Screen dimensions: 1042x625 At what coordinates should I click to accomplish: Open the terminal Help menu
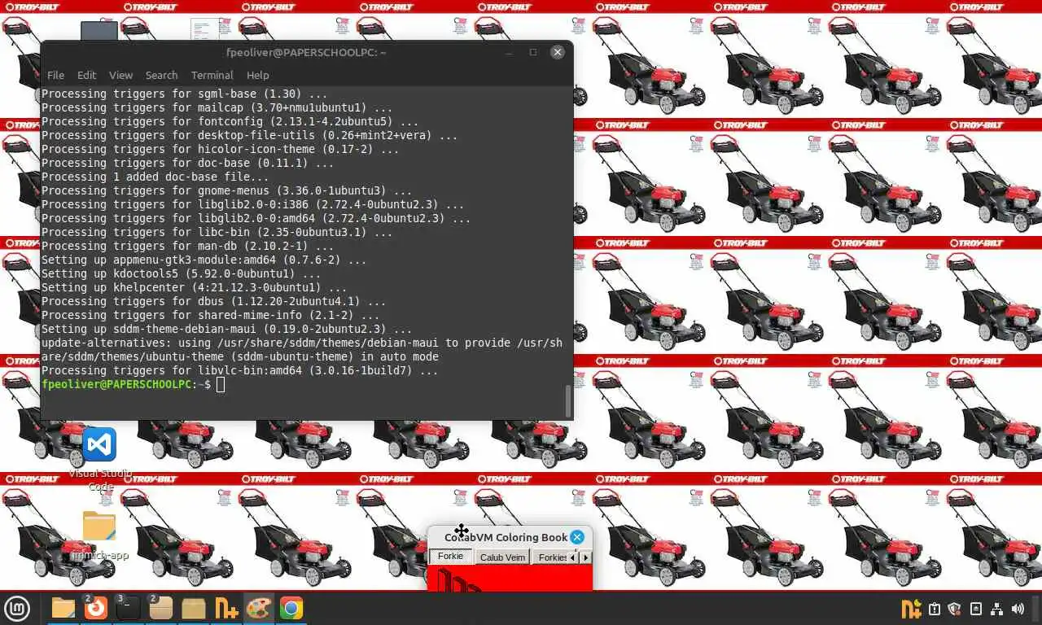[x=257, y=75]
